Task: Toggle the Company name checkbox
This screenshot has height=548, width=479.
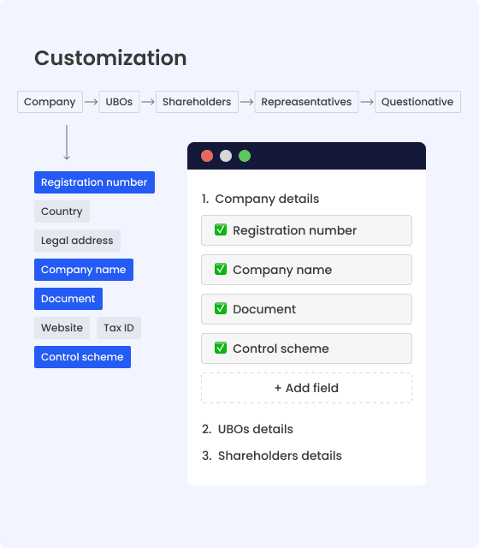Action: (221, 270)
